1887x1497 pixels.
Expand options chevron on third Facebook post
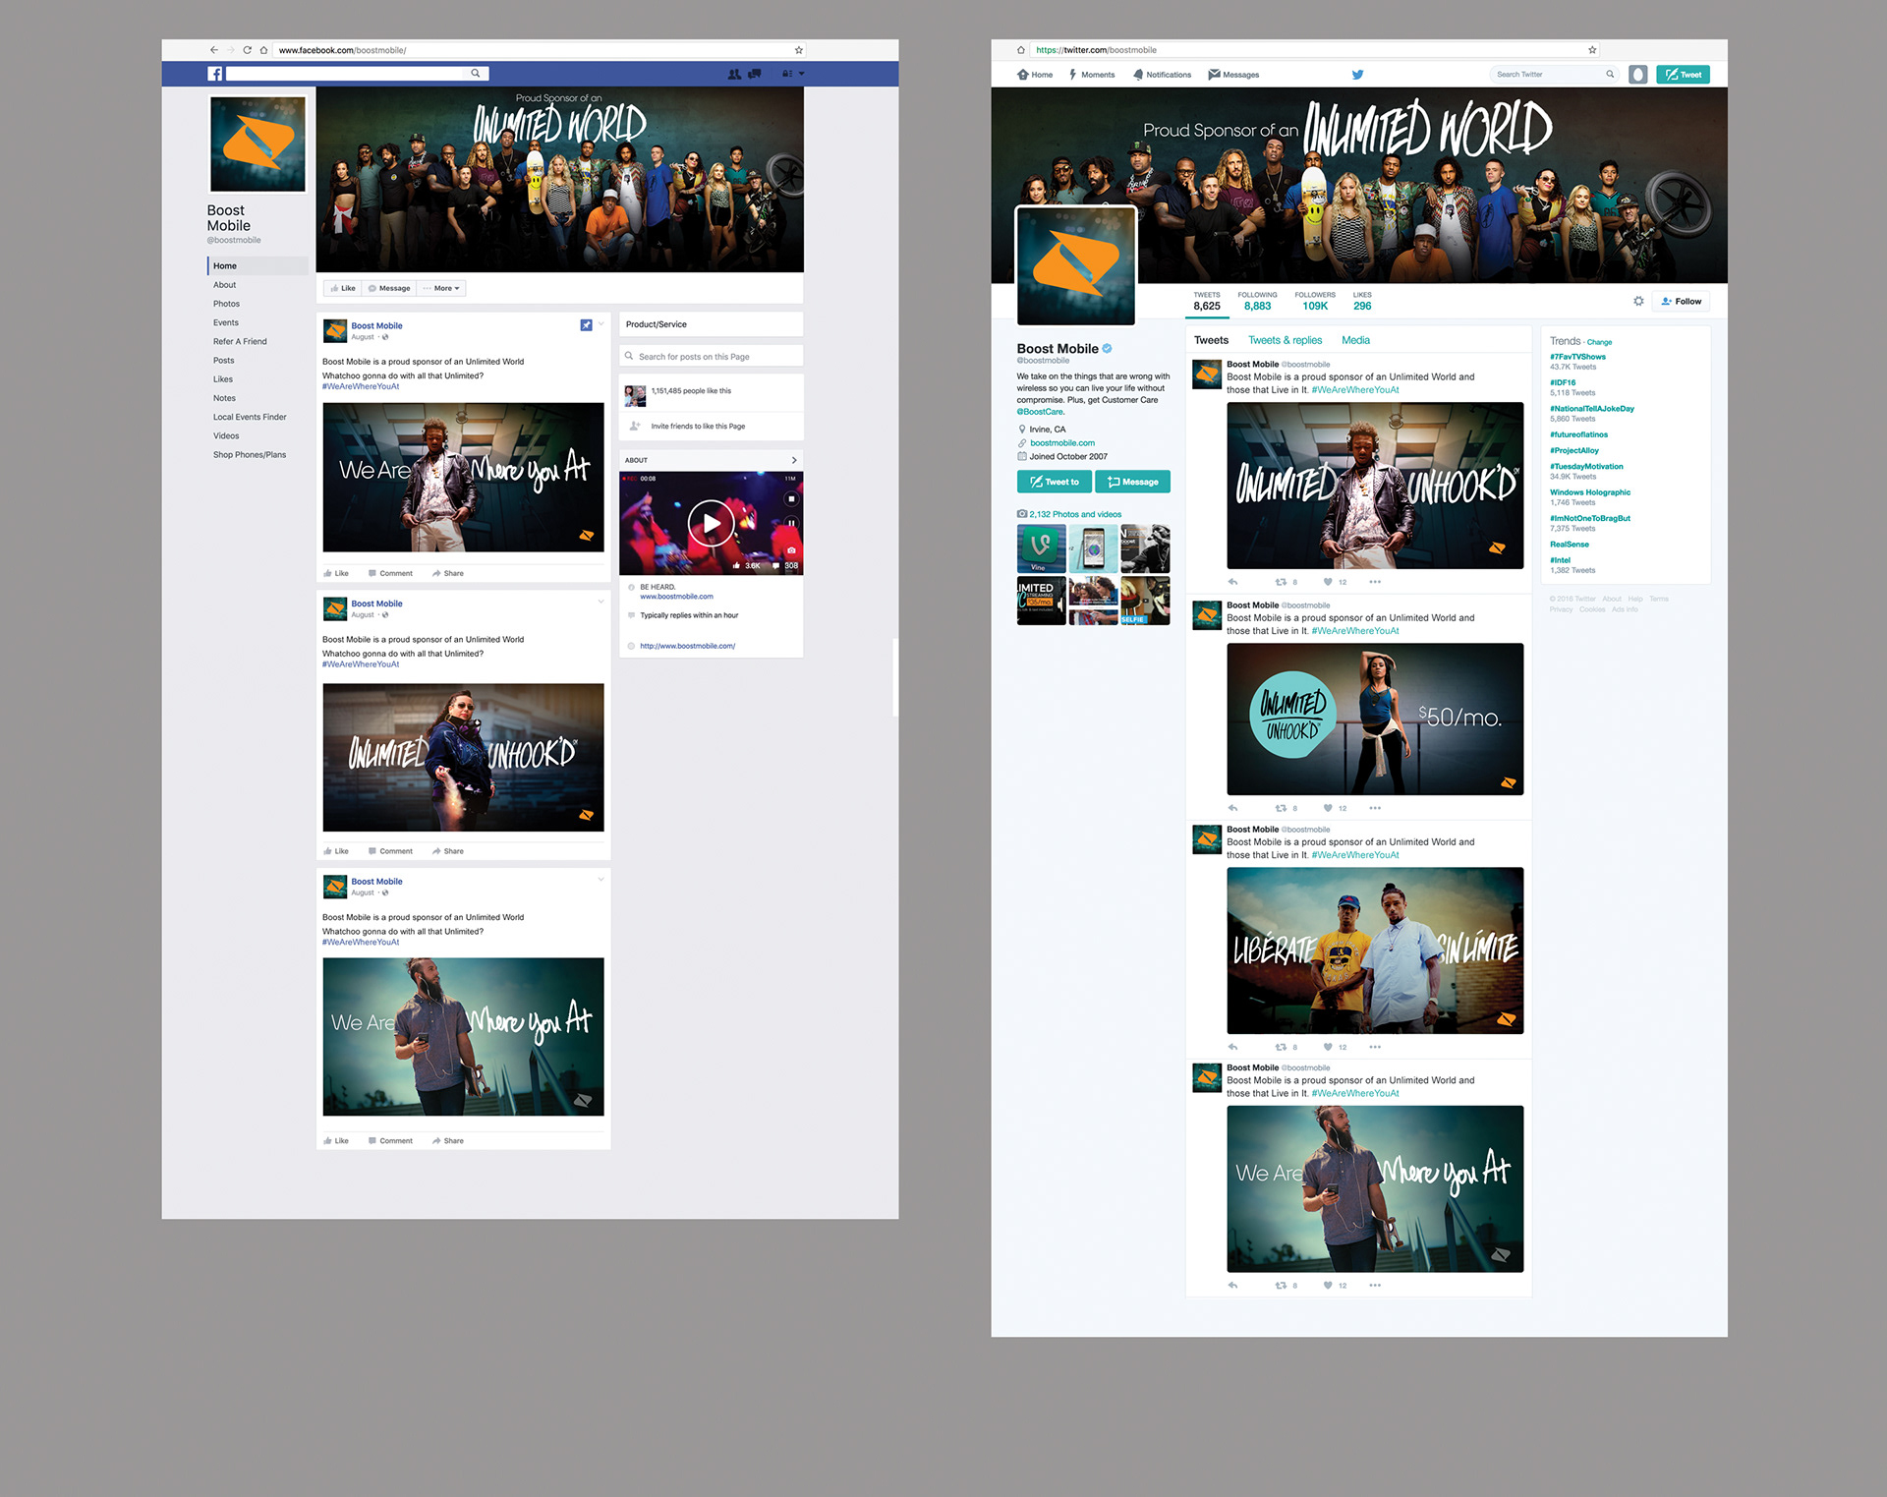coord(600,880)
